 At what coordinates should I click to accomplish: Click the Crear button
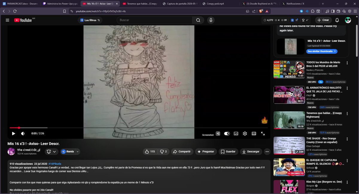click(x=323, y=20)
